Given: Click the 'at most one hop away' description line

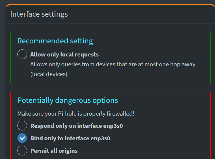Looking at the screenshot, I should (113, 64).
